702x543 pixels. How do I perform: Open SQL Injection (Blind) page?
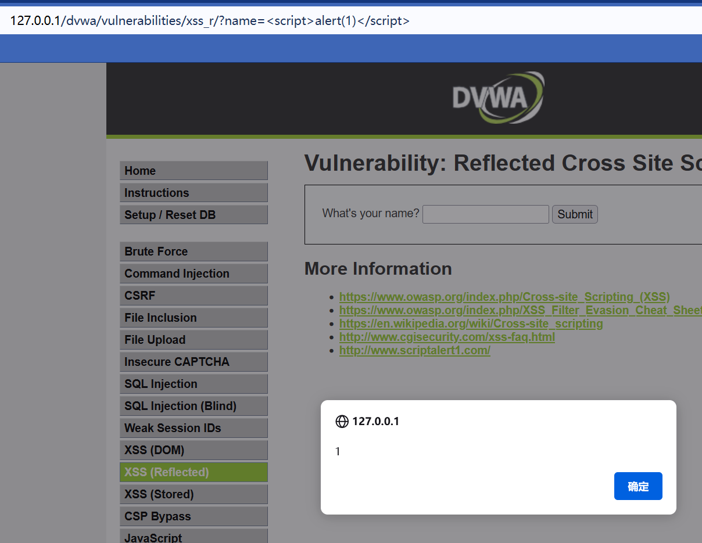point(194,406)
